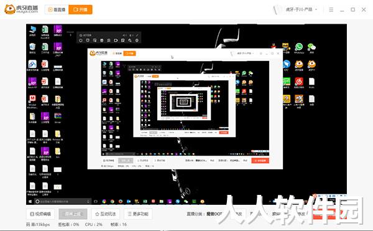Screen dimensions: 373x231
Task: Open the green WeChat icon in the preview
Action: pos(311,47)
